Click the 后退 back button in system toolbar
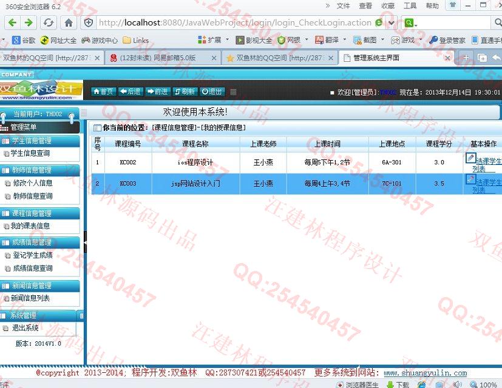Screen dimensions: 502x388 point(131,92)
